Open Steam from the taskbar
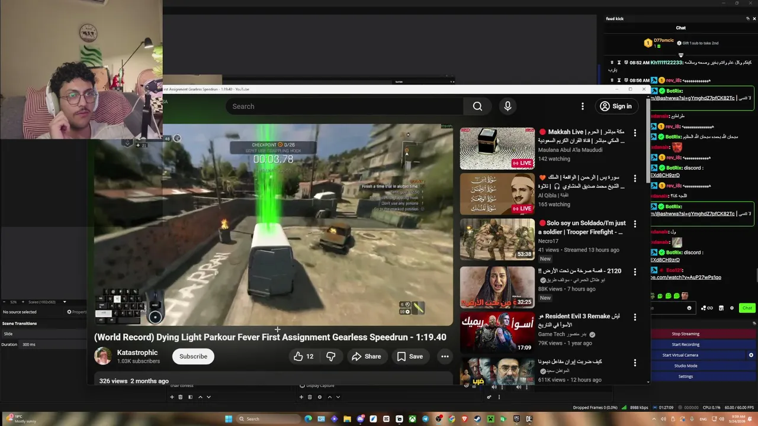Screen dimensions: 758x426 point(477,419)
